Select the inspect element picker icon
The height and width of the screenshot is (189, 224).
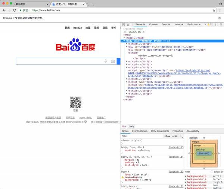click(x=124, y=24)
